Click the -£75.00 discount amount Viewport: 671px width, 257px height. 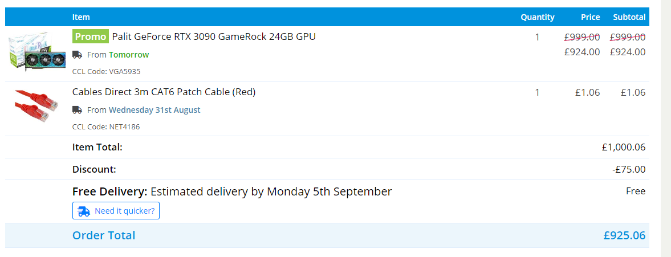629,169
